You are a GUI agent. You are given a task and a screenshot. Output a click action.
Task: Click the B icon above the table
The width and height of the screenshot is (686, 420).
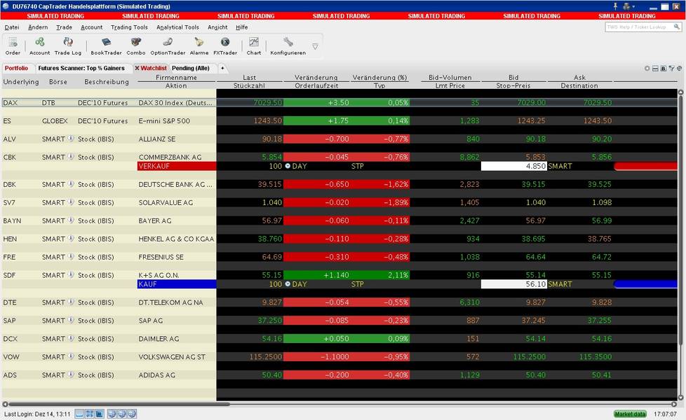click(x=664, y=69)
